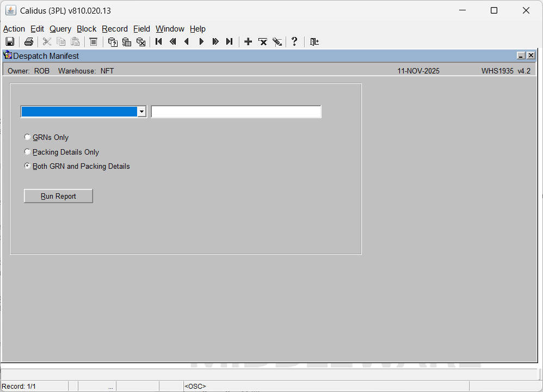Screen dimensions: 543x392
Task: Choose Both GRN and Packing Details
Action: (28, 166)
